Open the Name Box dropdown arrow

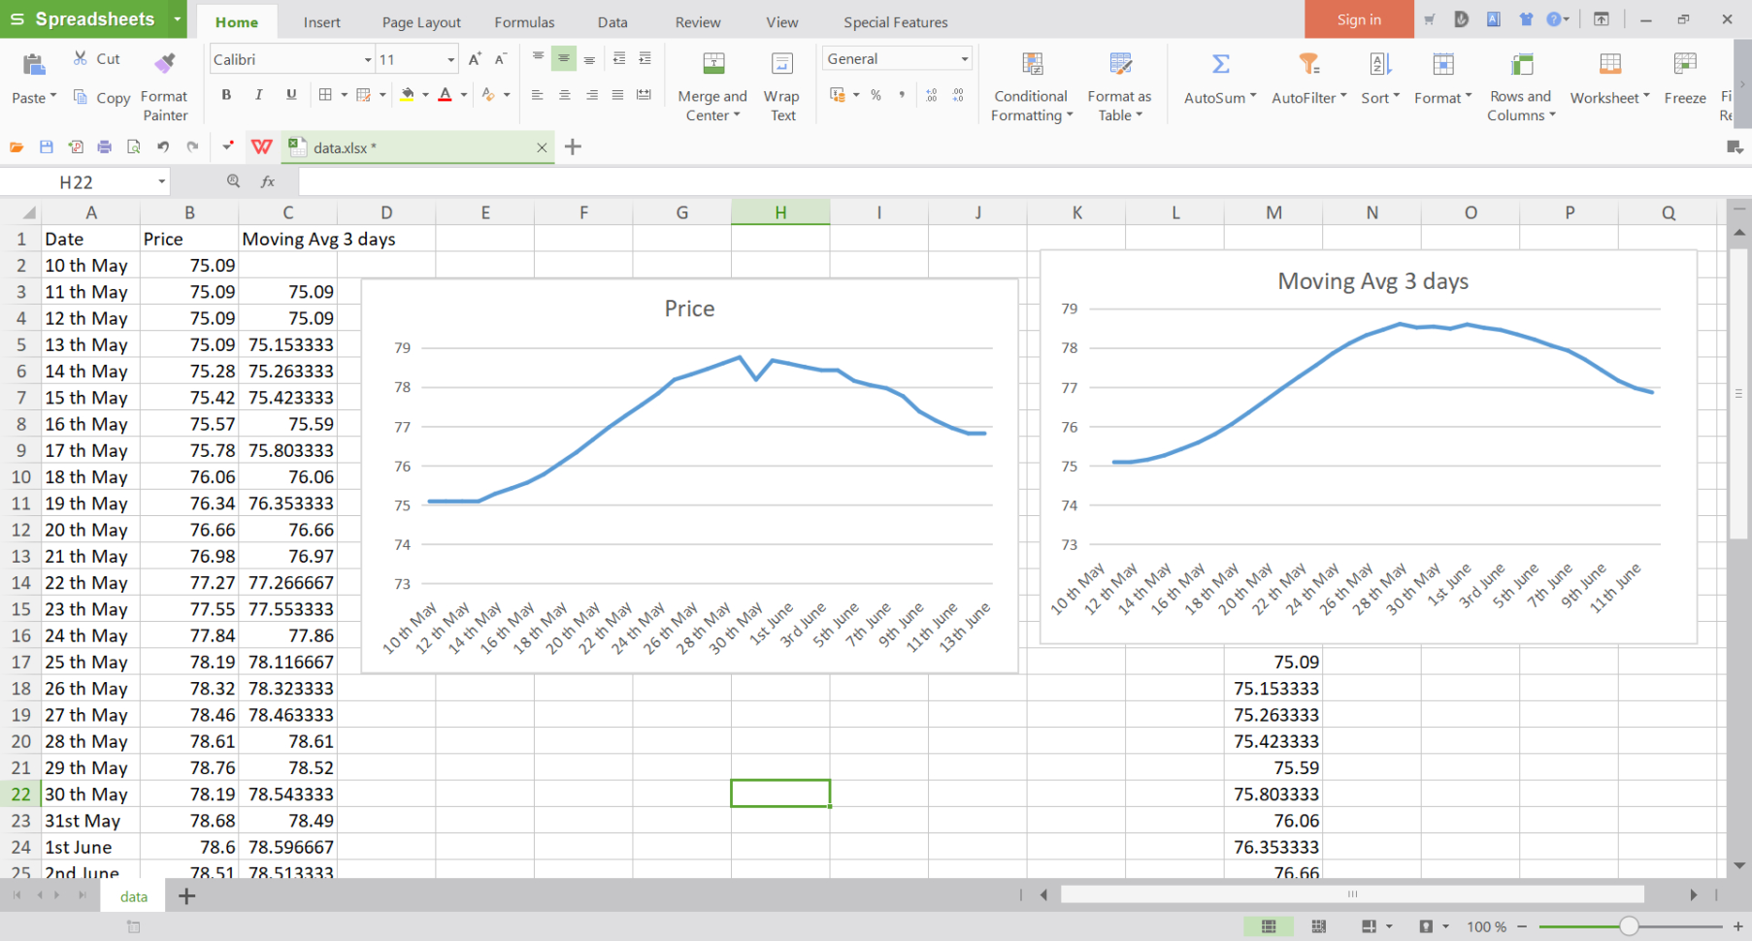tap(161, 182)
